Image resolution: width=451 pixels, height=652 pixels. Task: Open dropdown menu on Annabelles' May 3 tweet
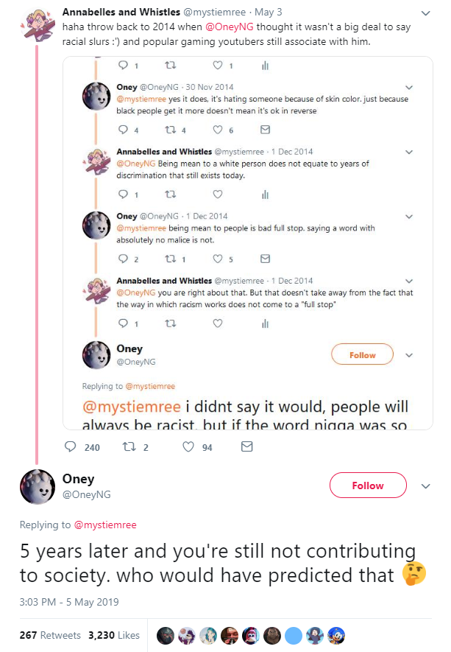coord(425,13)
